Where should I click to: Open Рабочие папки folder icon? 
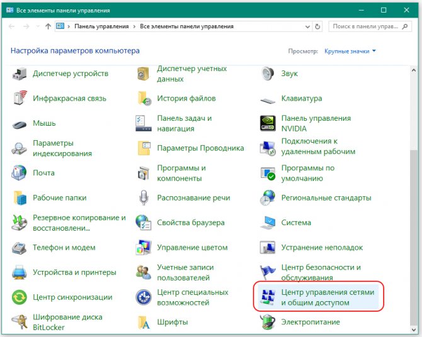[x=19, y=198]
